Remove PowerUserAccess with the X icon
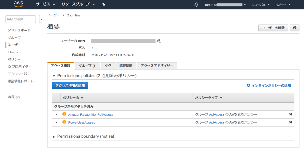This screenshot has width=304, height=167. point(290,122)
